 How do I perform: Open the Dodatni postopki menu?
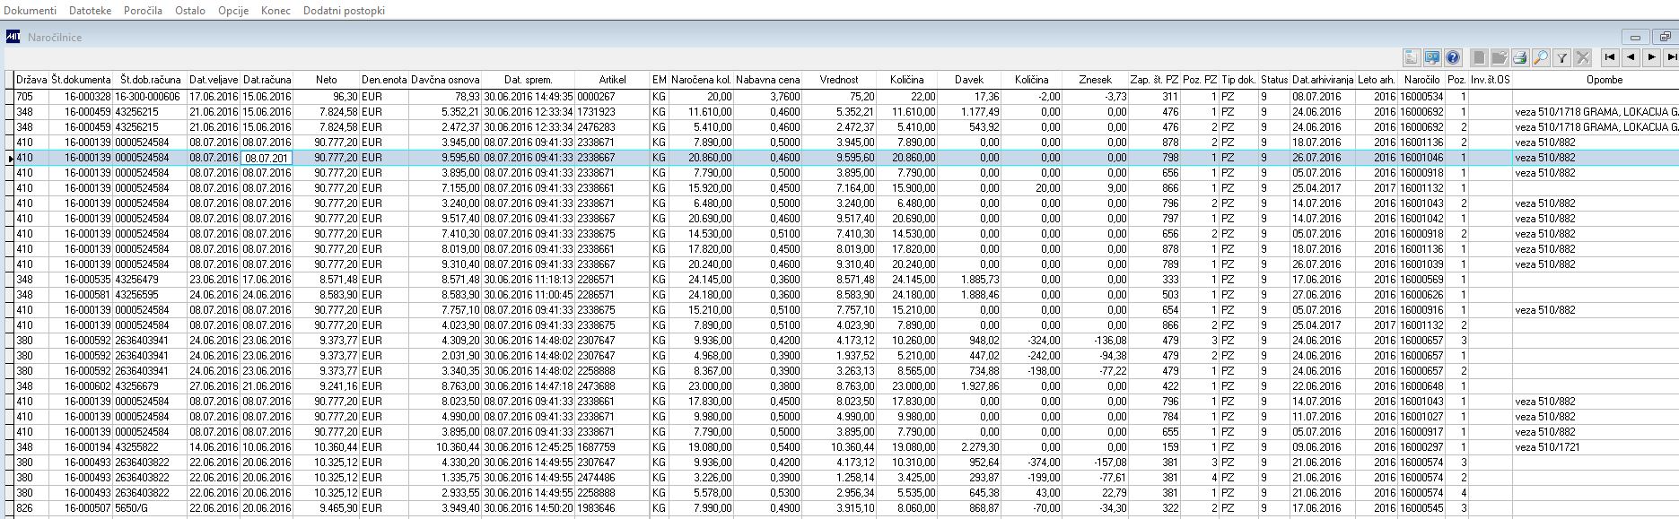pyautogui.click(x=345, y=11)
